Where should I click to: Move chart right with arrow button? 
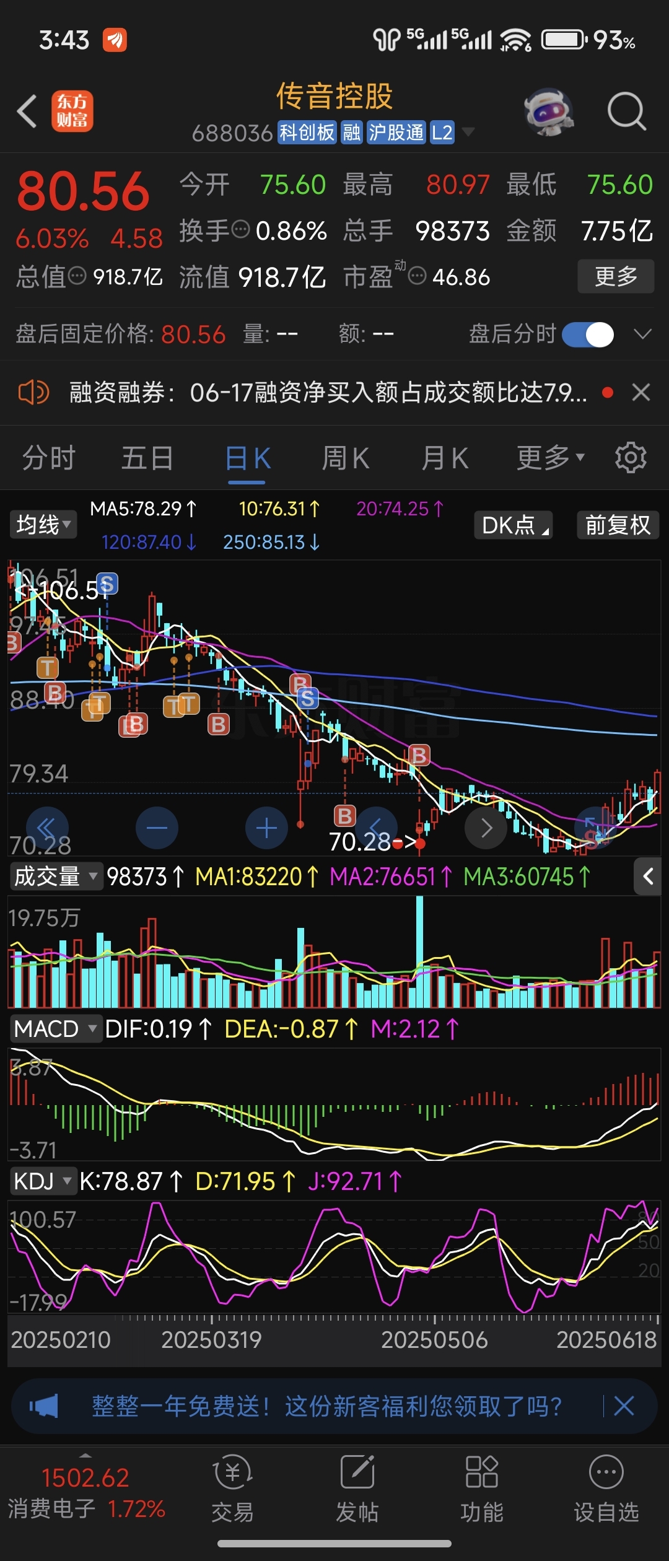point(486,828)
